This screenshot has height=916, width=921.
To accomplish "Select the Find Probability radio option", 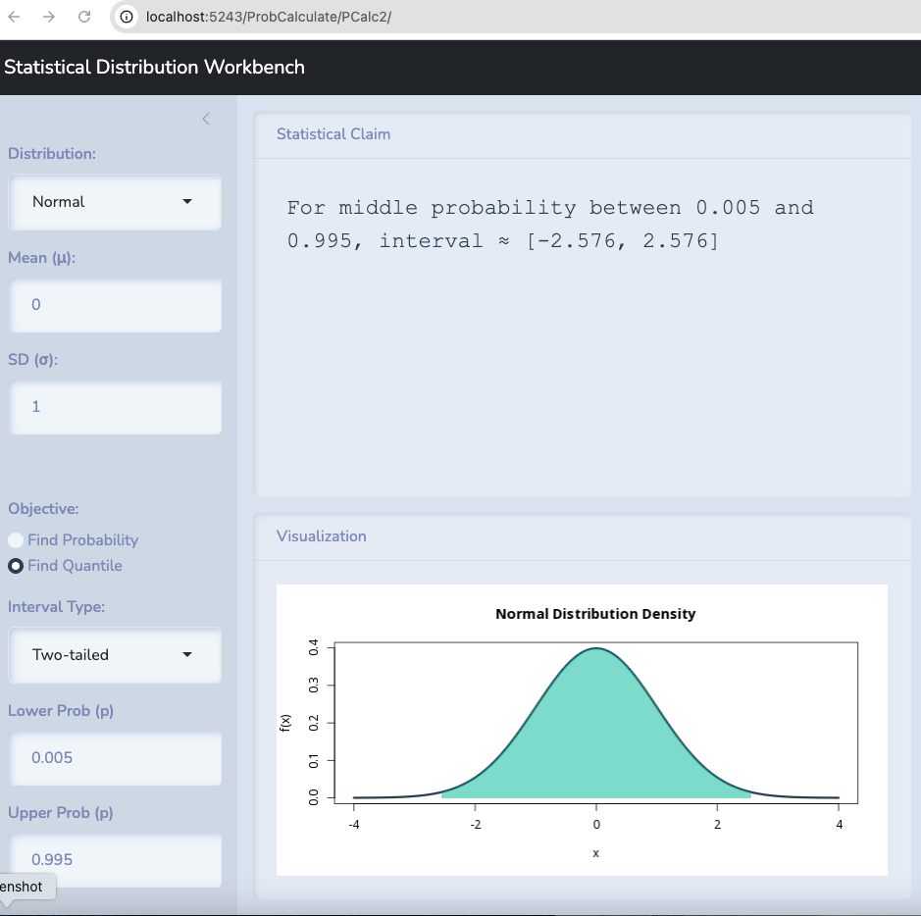I will click(16, 540).
